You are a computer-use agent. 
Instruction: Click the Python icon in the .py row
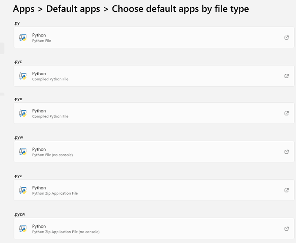[x=23, y=38]
